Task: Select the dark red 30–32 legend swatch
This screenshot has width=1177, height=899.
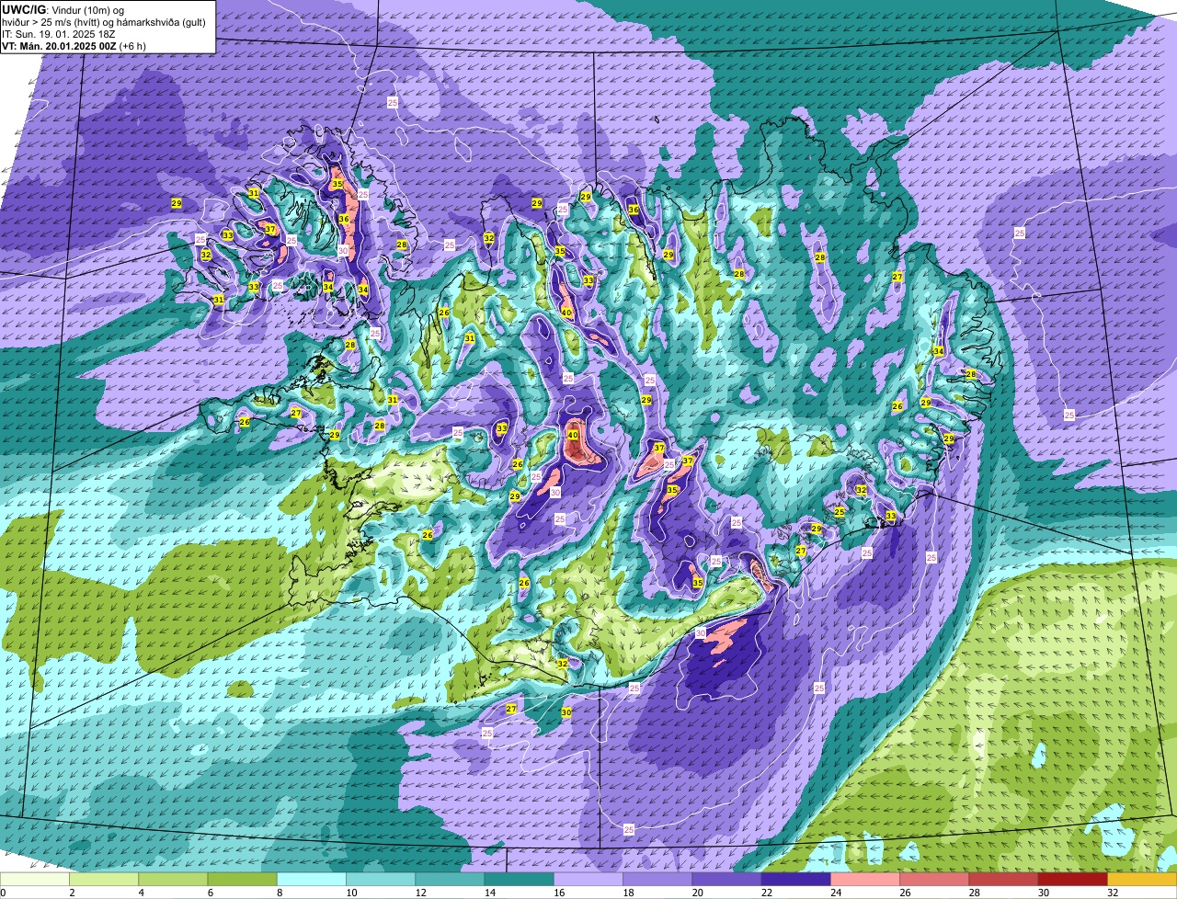Action: pos(1073,880)
